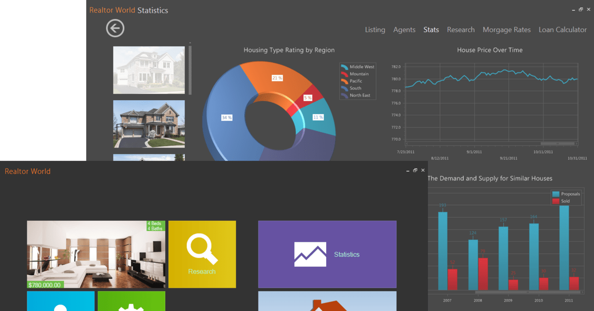Open the red house icon tile
The width and height of the screenshot is (594, 311).
point(327,301)
